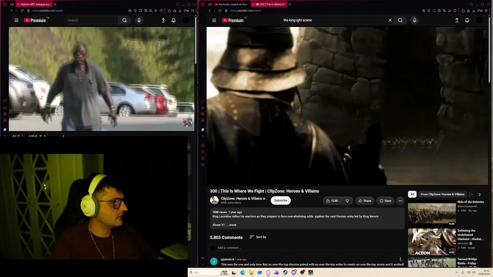Screen dimensions: 493x277
Task: Select the 'Oblivion NPC dialogue.mp4' tab
Action: pyautogui.click(x=34, y=4)
